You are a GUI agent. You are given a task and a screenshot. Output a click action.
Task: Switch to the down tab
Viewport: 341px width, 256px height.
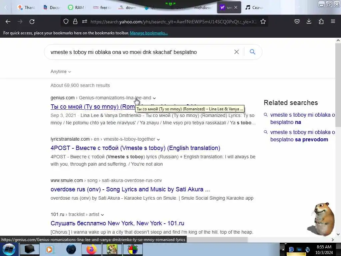tap(127, 7)
